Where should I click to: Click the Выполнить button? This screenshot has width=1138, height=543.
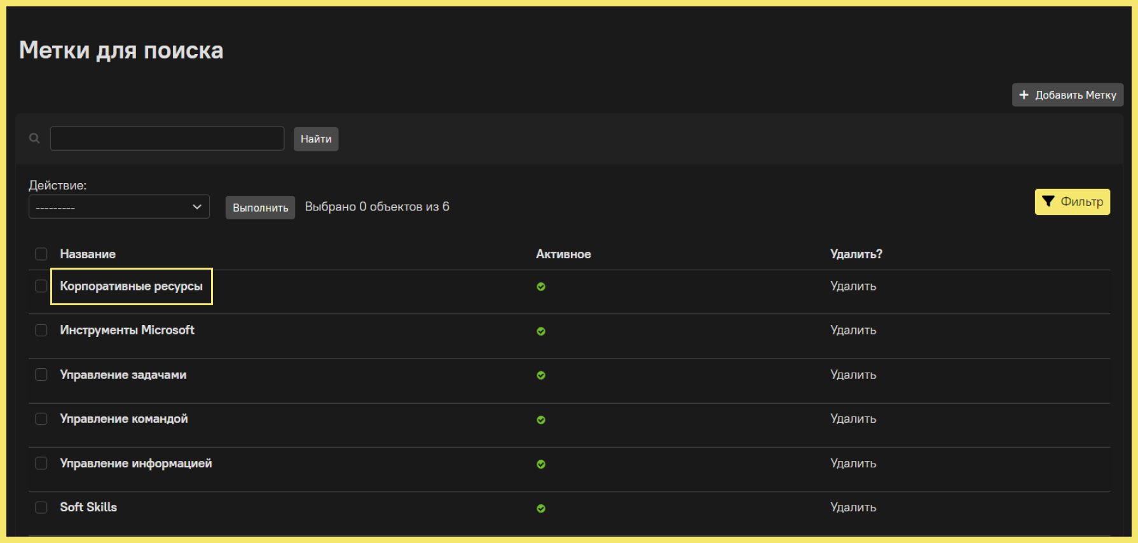point(260,207)
